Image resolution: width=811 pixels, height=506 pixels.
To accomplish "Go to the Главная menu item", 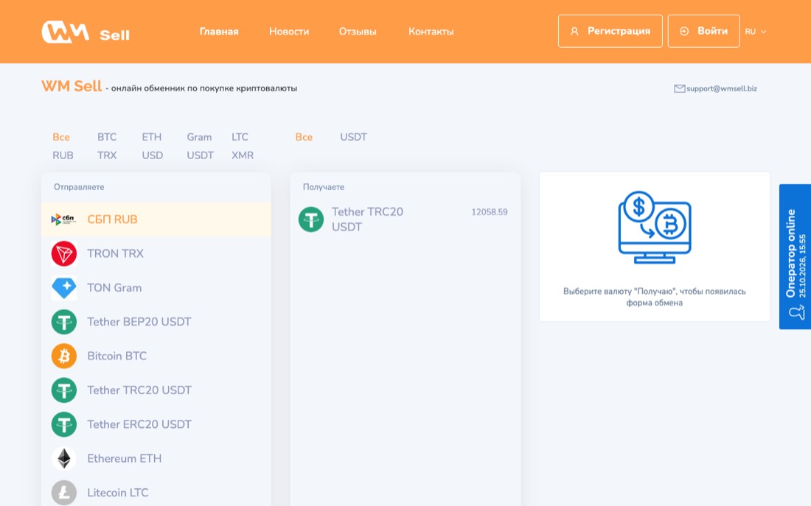I will [219, 32].
